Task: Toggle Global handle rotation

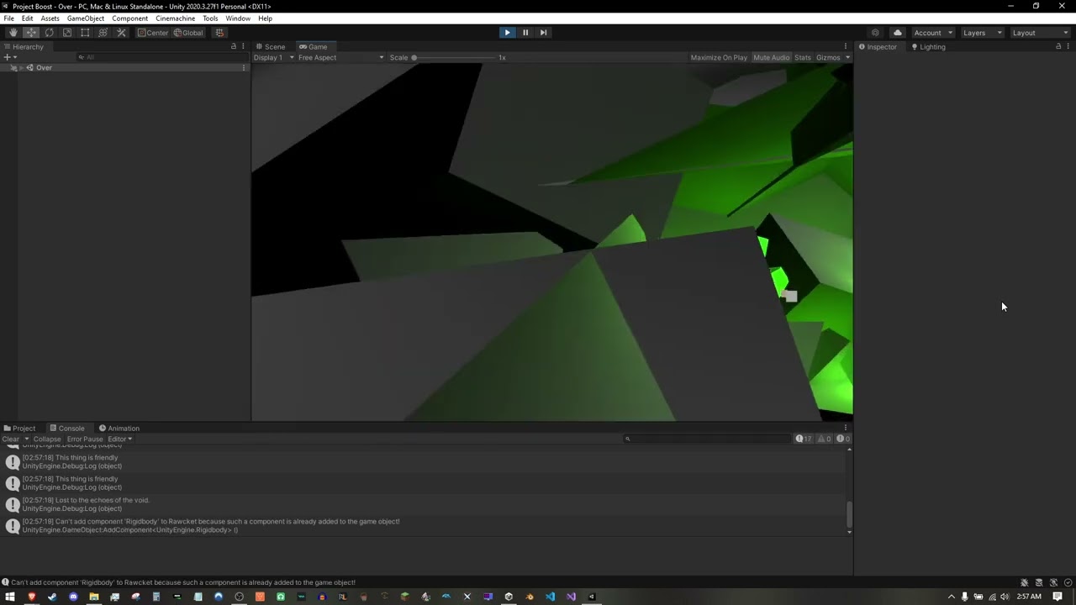Action: (x=188, y=33)
